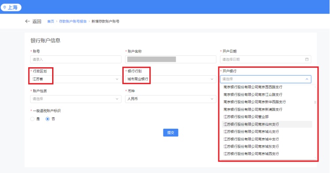This screenshot has width=330, height=173.
Task: Click the back arrow next to 返回
Action: pos(27,21)
